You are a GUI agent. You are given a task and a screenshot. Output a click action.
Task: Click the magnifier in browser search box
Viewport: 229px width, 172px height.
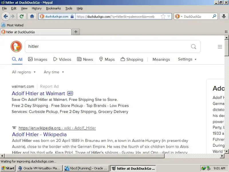(214, 16)
